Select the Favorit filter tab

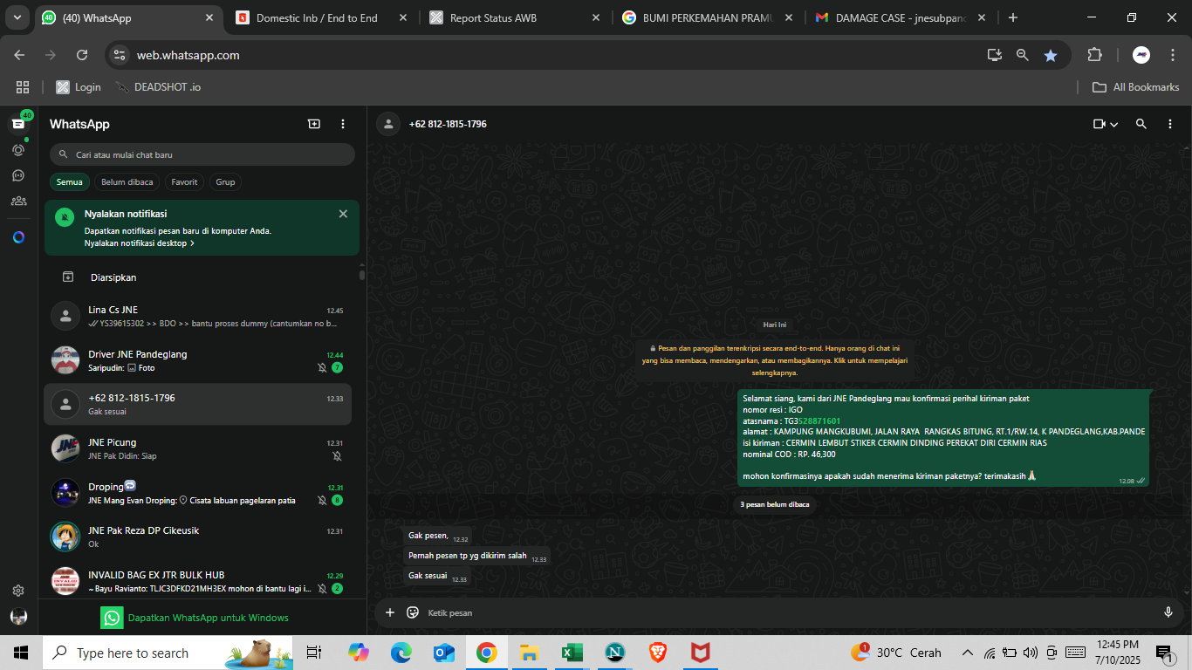point(184,182)
